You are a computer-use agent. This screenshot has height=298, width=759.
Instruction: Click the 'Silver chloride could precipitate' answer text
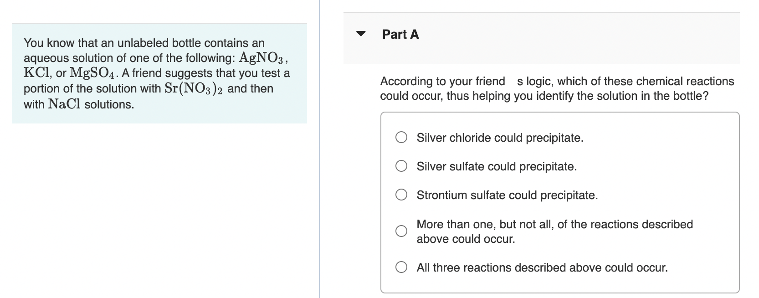500,138
